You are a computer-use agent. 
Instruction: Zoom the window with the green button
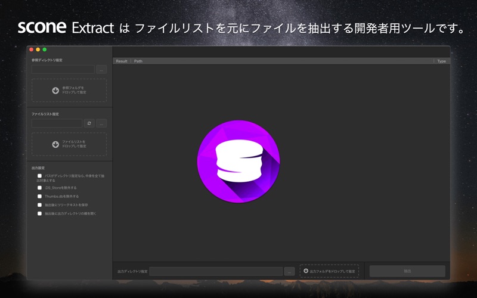[x=44, y=49]
